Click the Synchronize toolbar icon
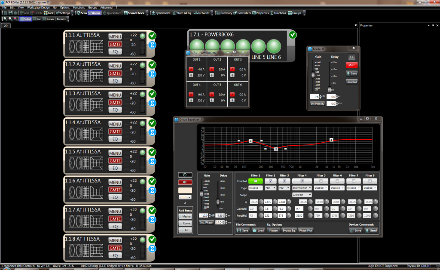This screenshot has height=270, width=440. pyautogui.click(x=161, y=13)
